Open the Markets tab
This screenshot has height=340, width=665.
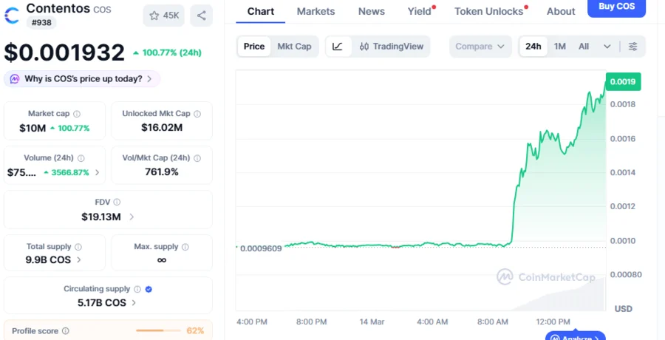(x=316, y=11)
